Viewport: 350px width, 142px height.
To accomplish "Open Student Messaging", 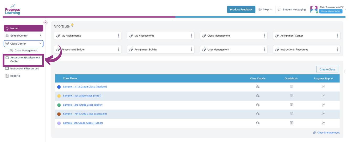I will pyautogui.click(x=292, y=9).
